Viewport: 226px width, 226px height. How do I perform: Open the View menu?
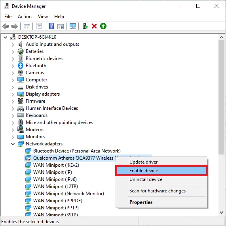[x=43, y=17]
